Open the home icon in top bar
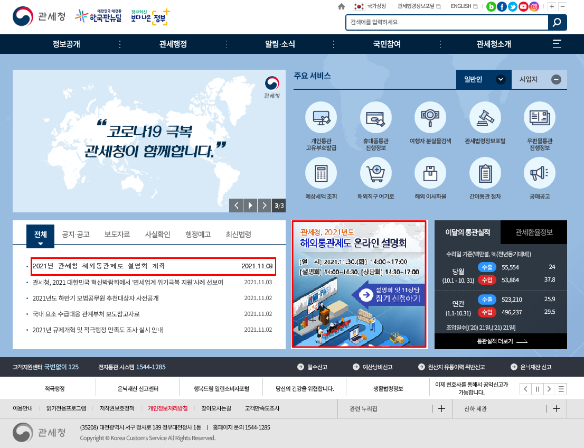 [x=342, y=7]
